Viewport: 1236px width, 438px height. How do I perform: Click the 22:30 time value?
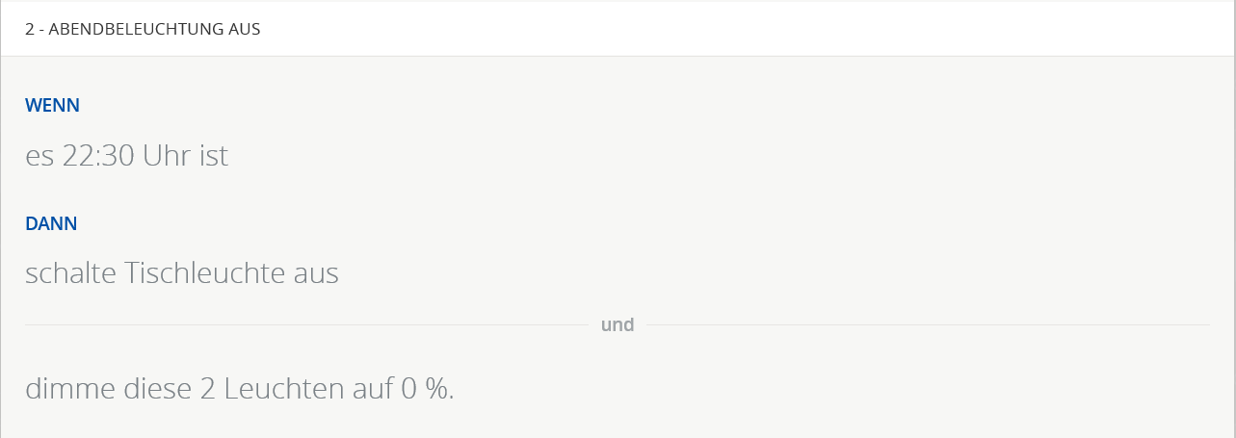pyautogui.click(x=97, y=155)
